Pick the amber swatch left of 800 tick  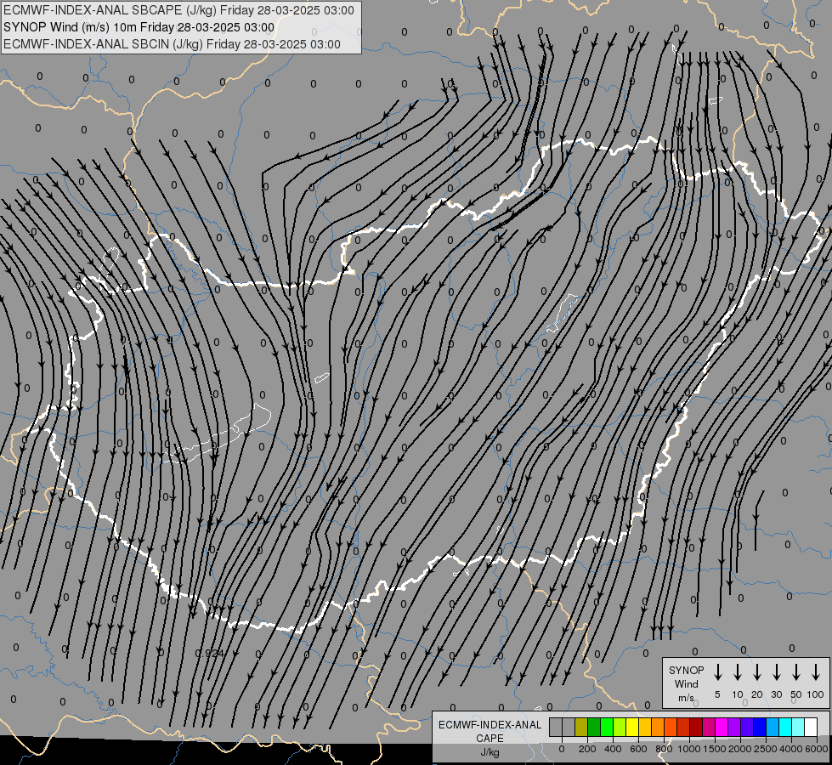pos(658,727)
